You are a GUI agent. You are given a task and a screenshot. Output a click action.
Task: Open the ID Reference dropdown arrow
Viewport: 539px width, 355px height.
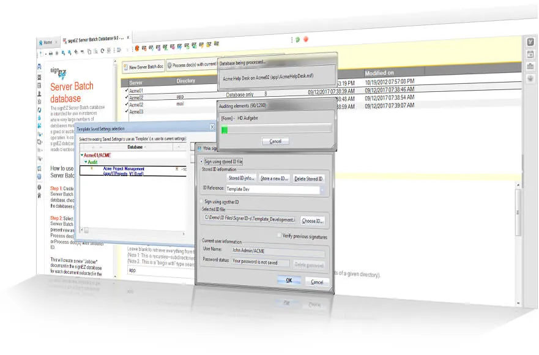pyautogui.click(x=322, y=190)
